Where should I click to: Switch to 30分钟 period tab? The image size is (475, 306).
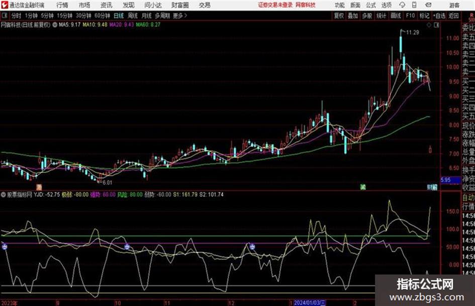83,16
